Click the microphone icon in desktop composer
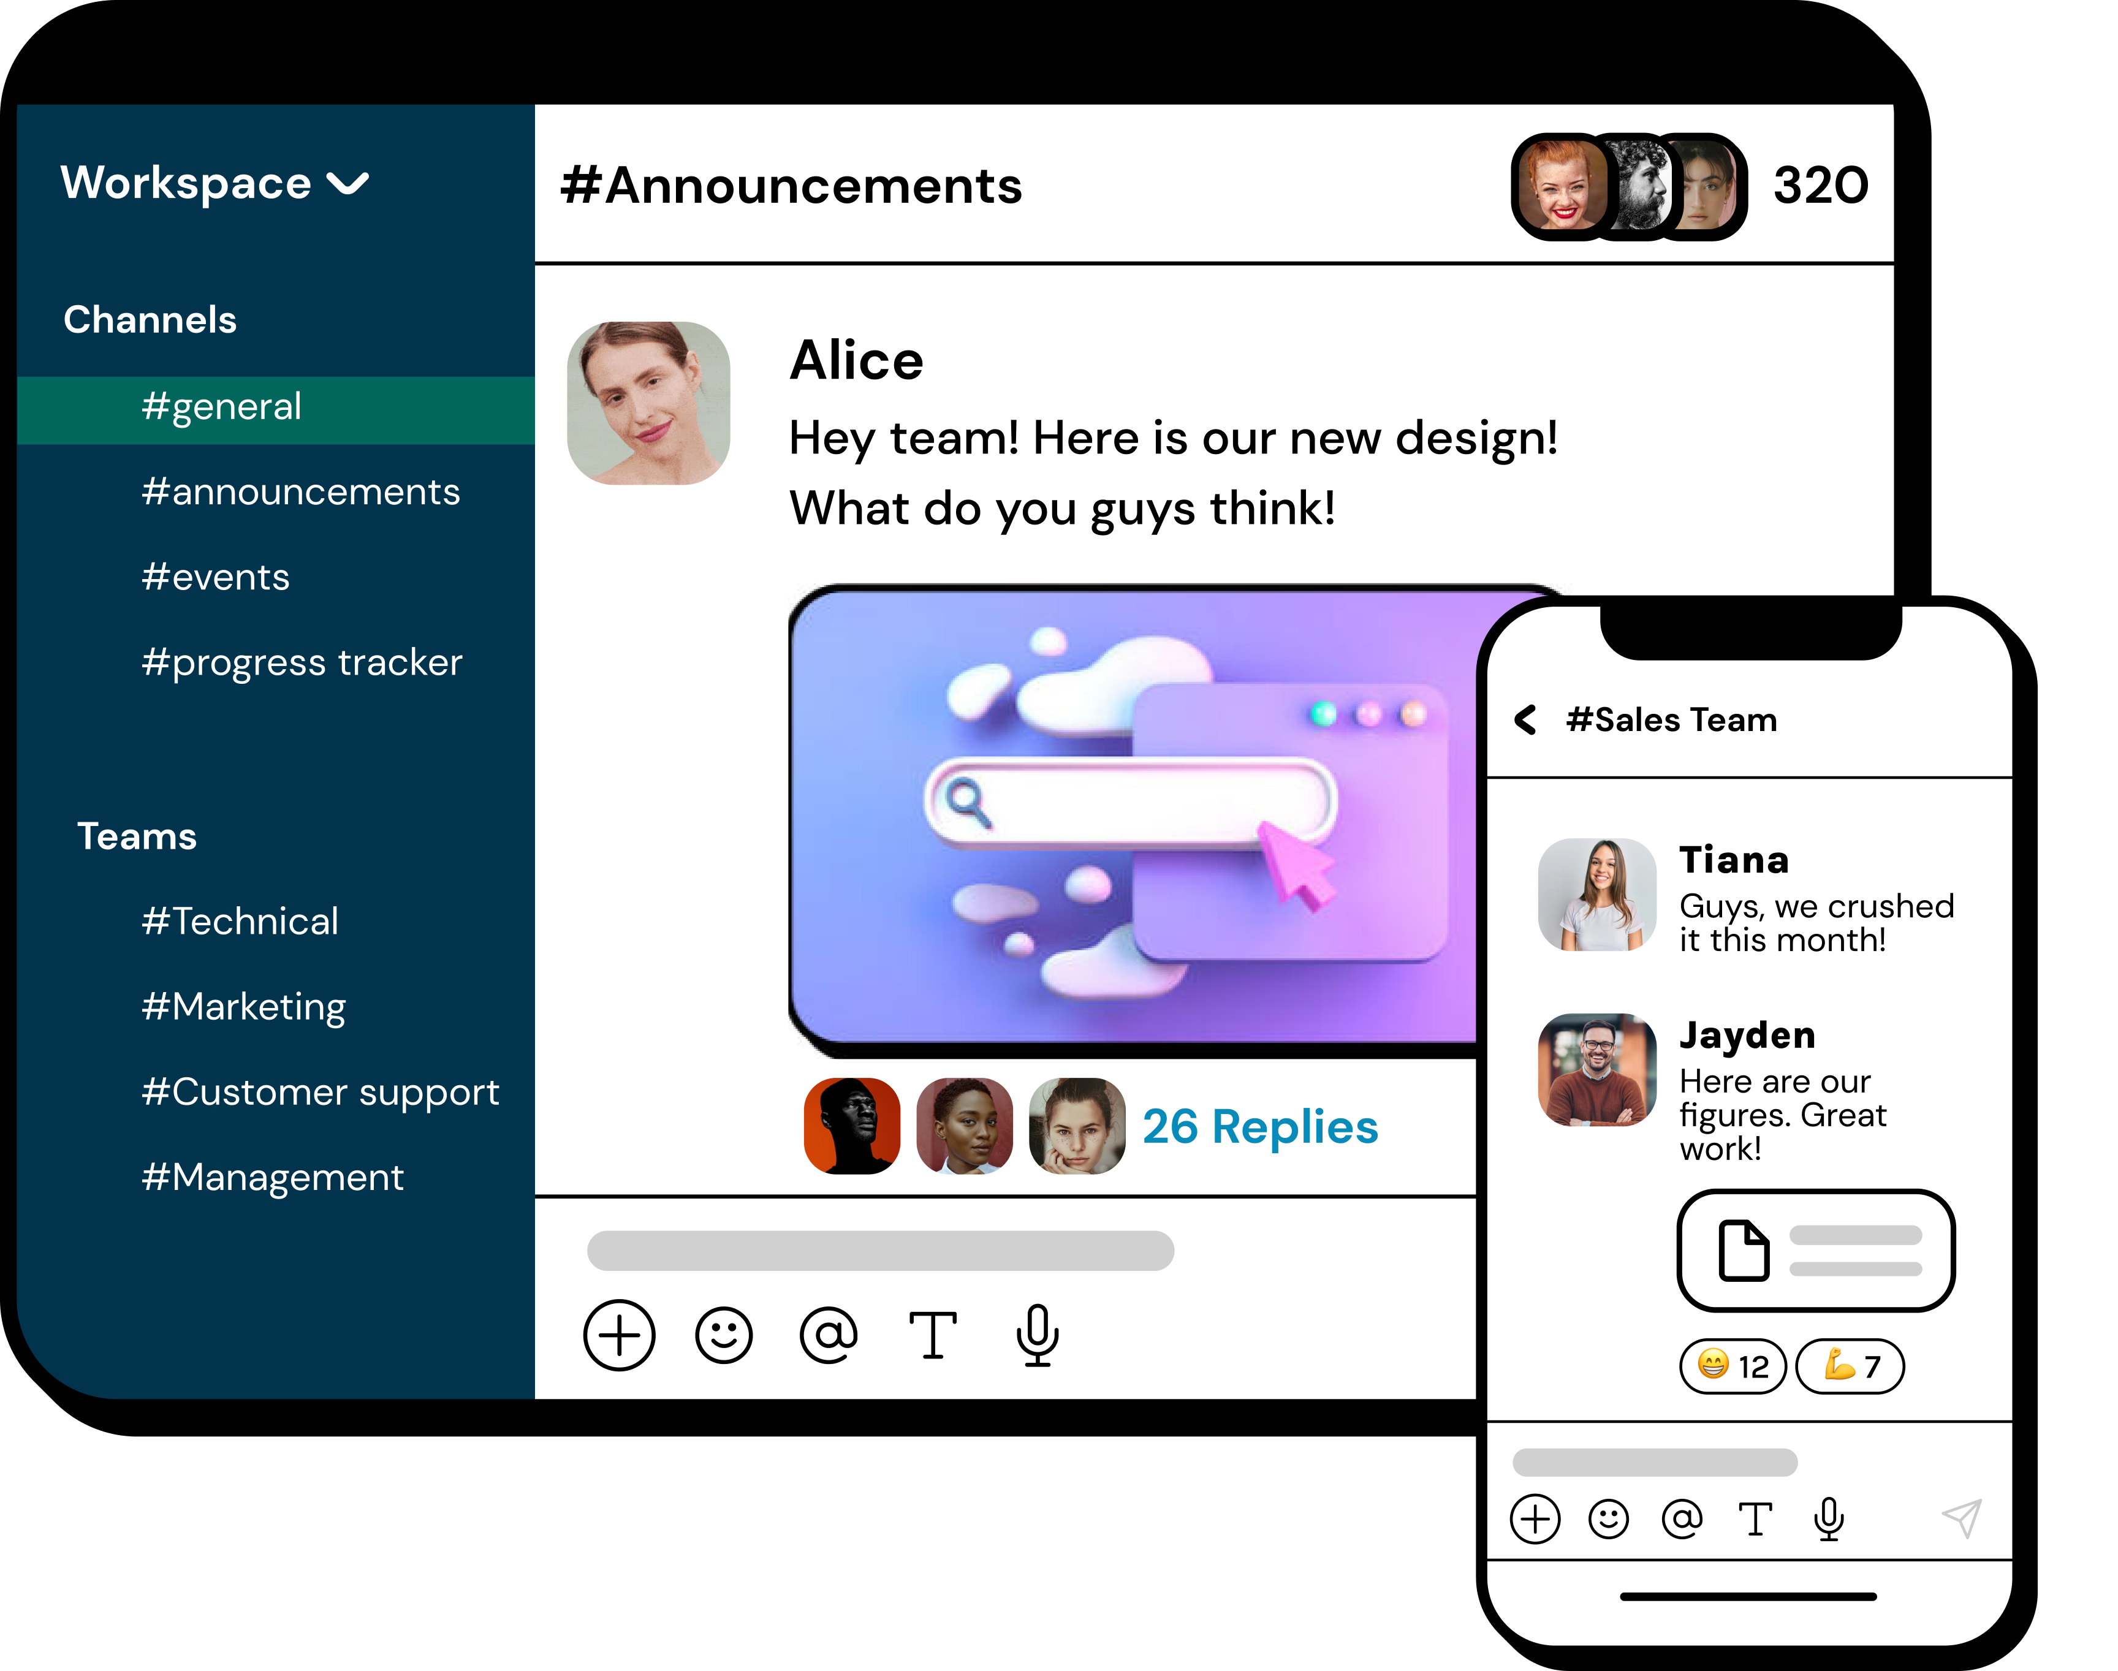The image size is (2118, 1671). (x=1037, y=1335)
